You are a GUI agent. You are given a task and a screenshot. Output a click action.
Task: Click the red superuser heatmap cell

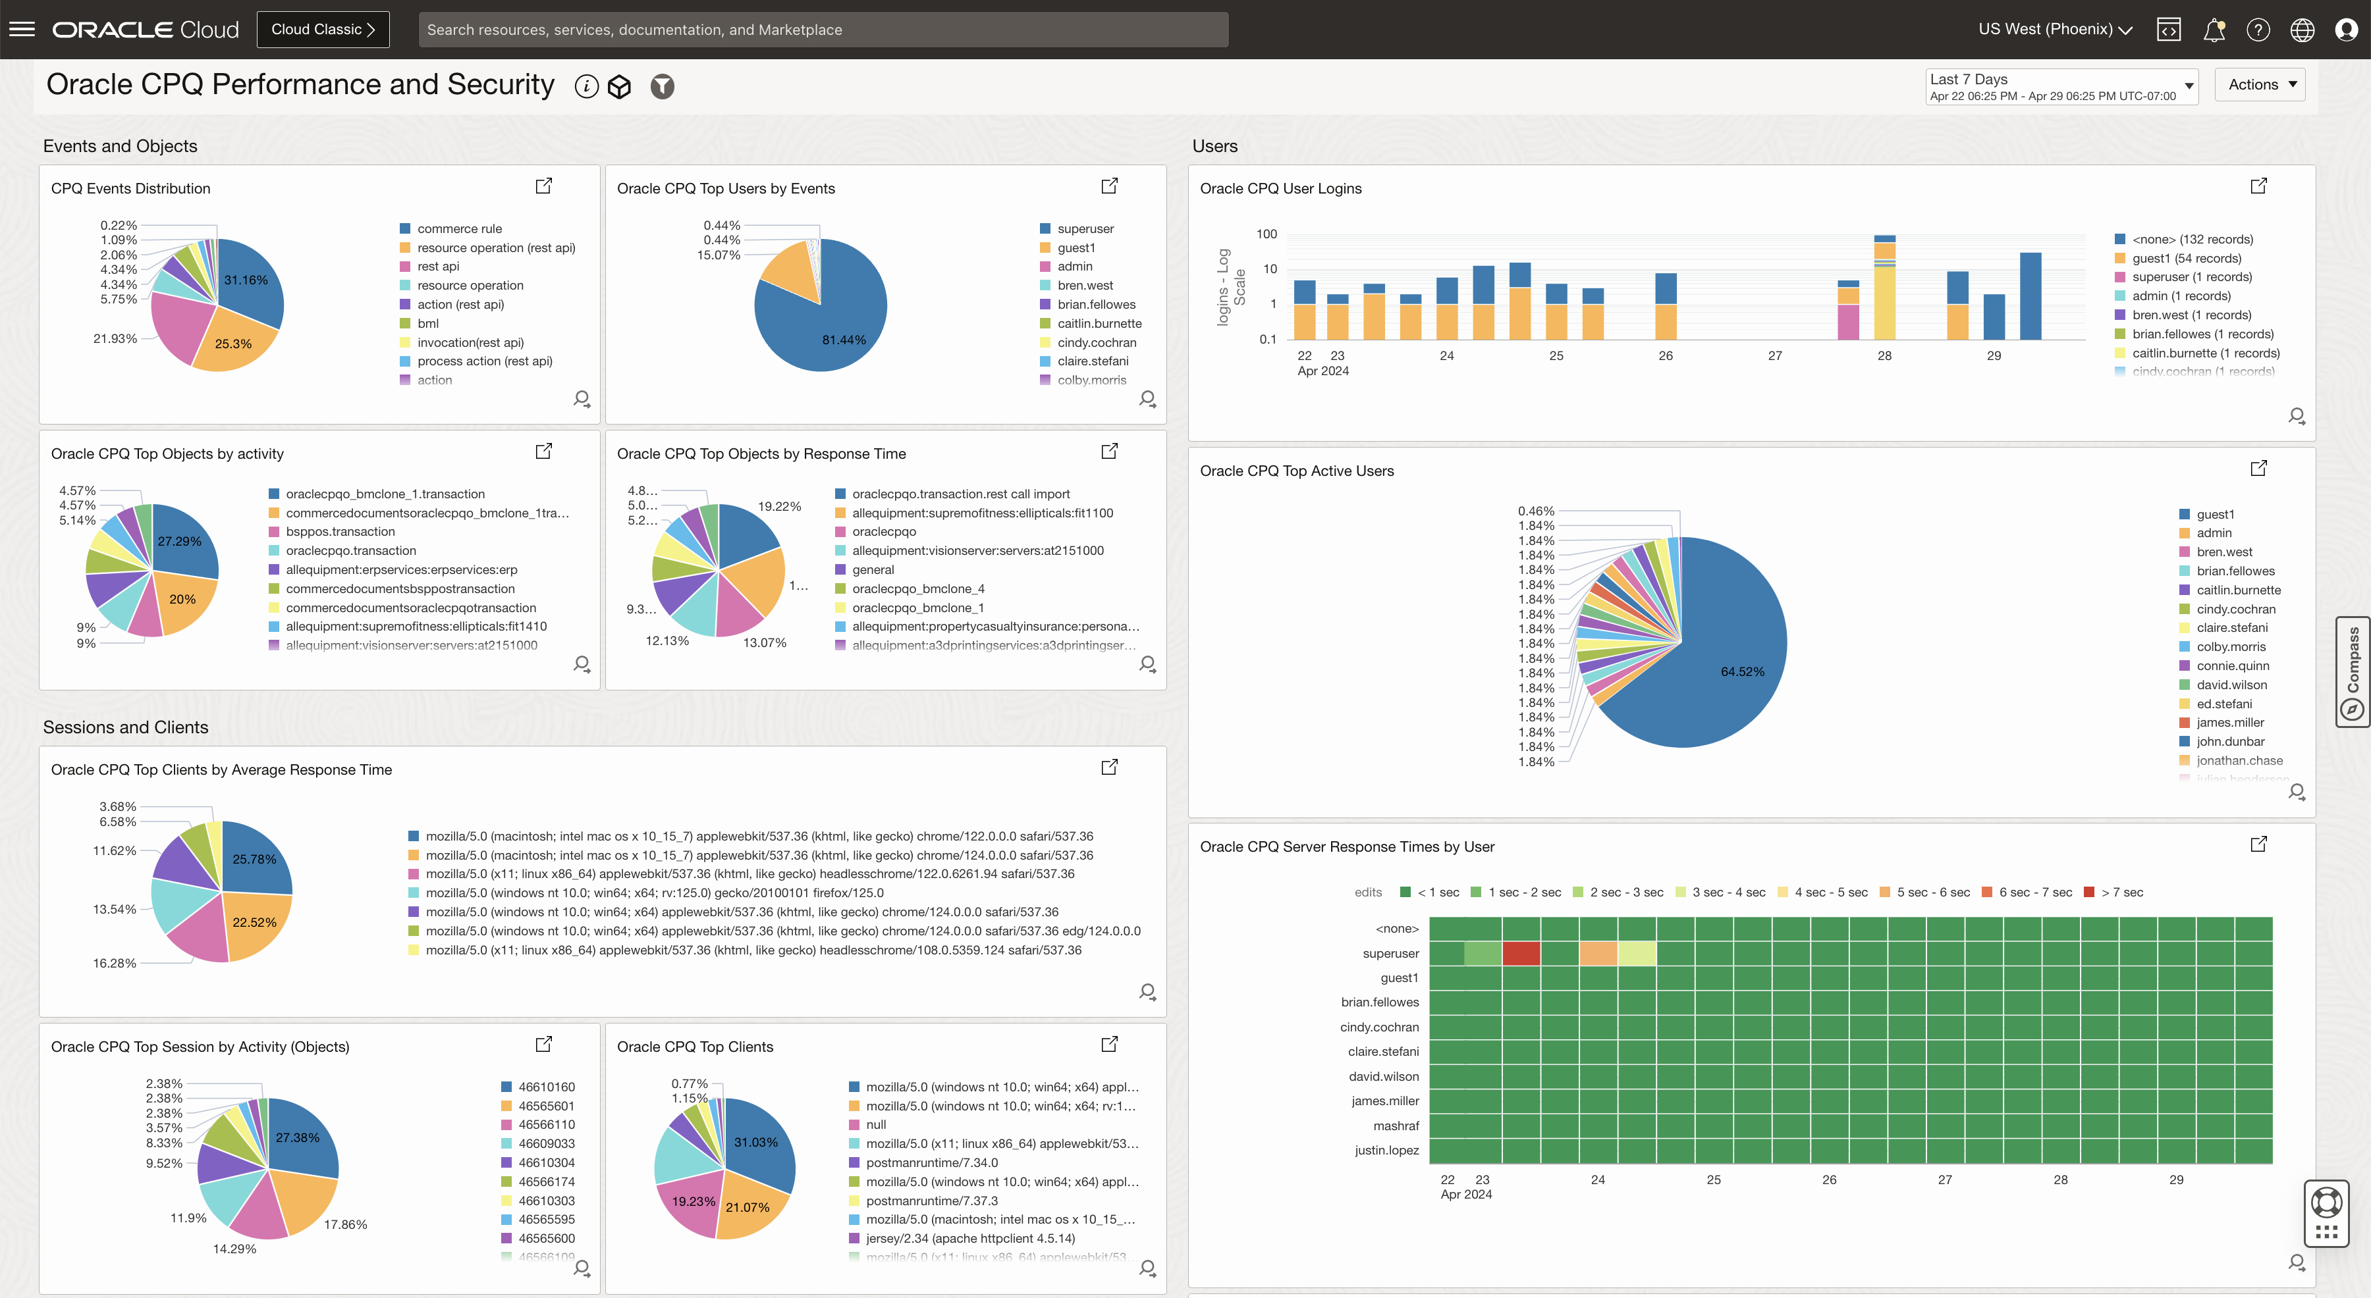[1521, 953]
